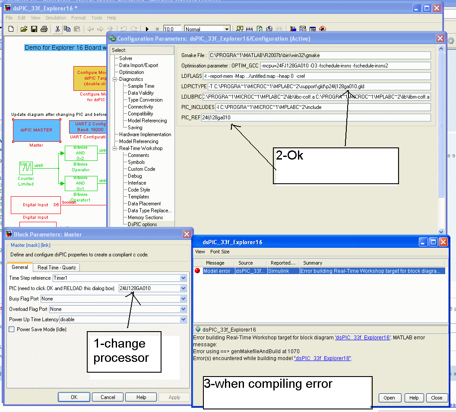Open the Overload Flag Port dropdown

click(183, 309)
